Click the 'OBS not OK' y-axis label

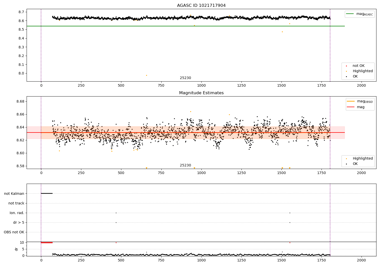pos(14,232)
